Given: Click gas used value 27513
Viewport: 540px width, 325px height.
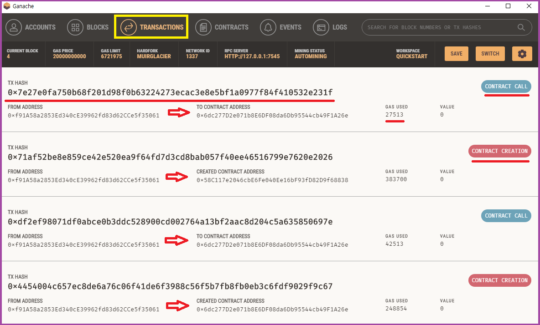Looking at the screenshot, I should pyautogui.click(x=395, y=115).
